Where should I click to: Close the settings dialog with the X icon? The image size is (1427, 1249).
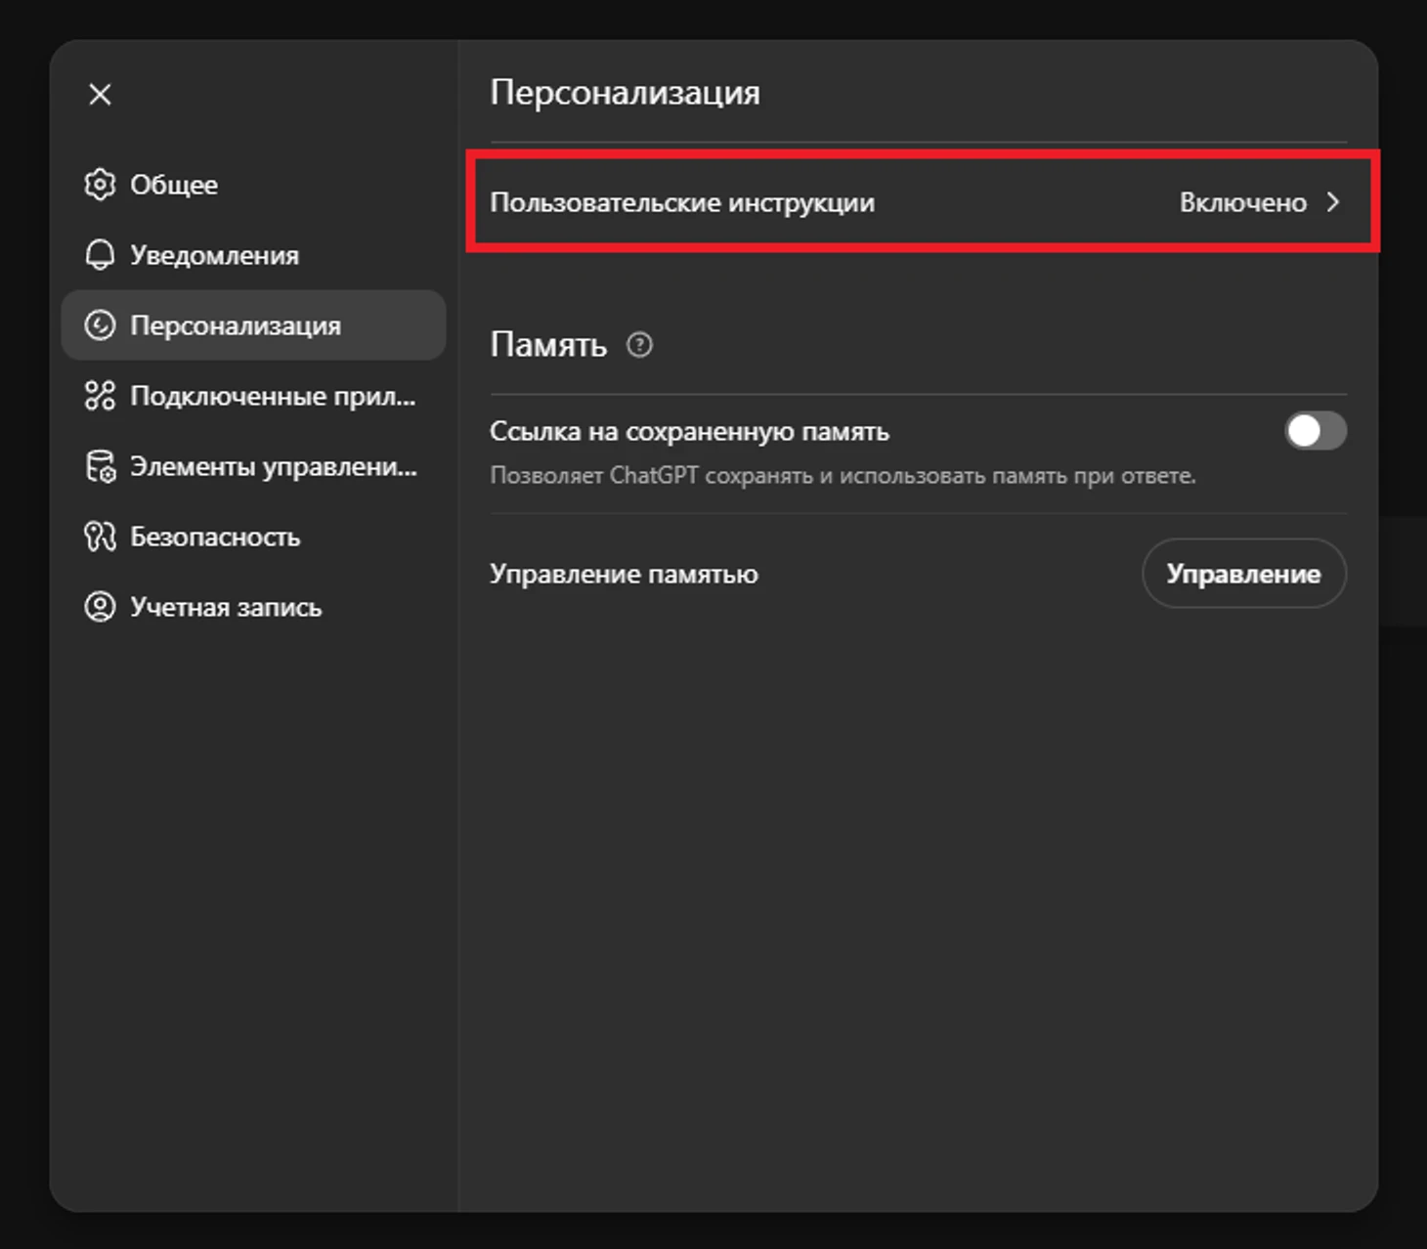pos(100,95)
